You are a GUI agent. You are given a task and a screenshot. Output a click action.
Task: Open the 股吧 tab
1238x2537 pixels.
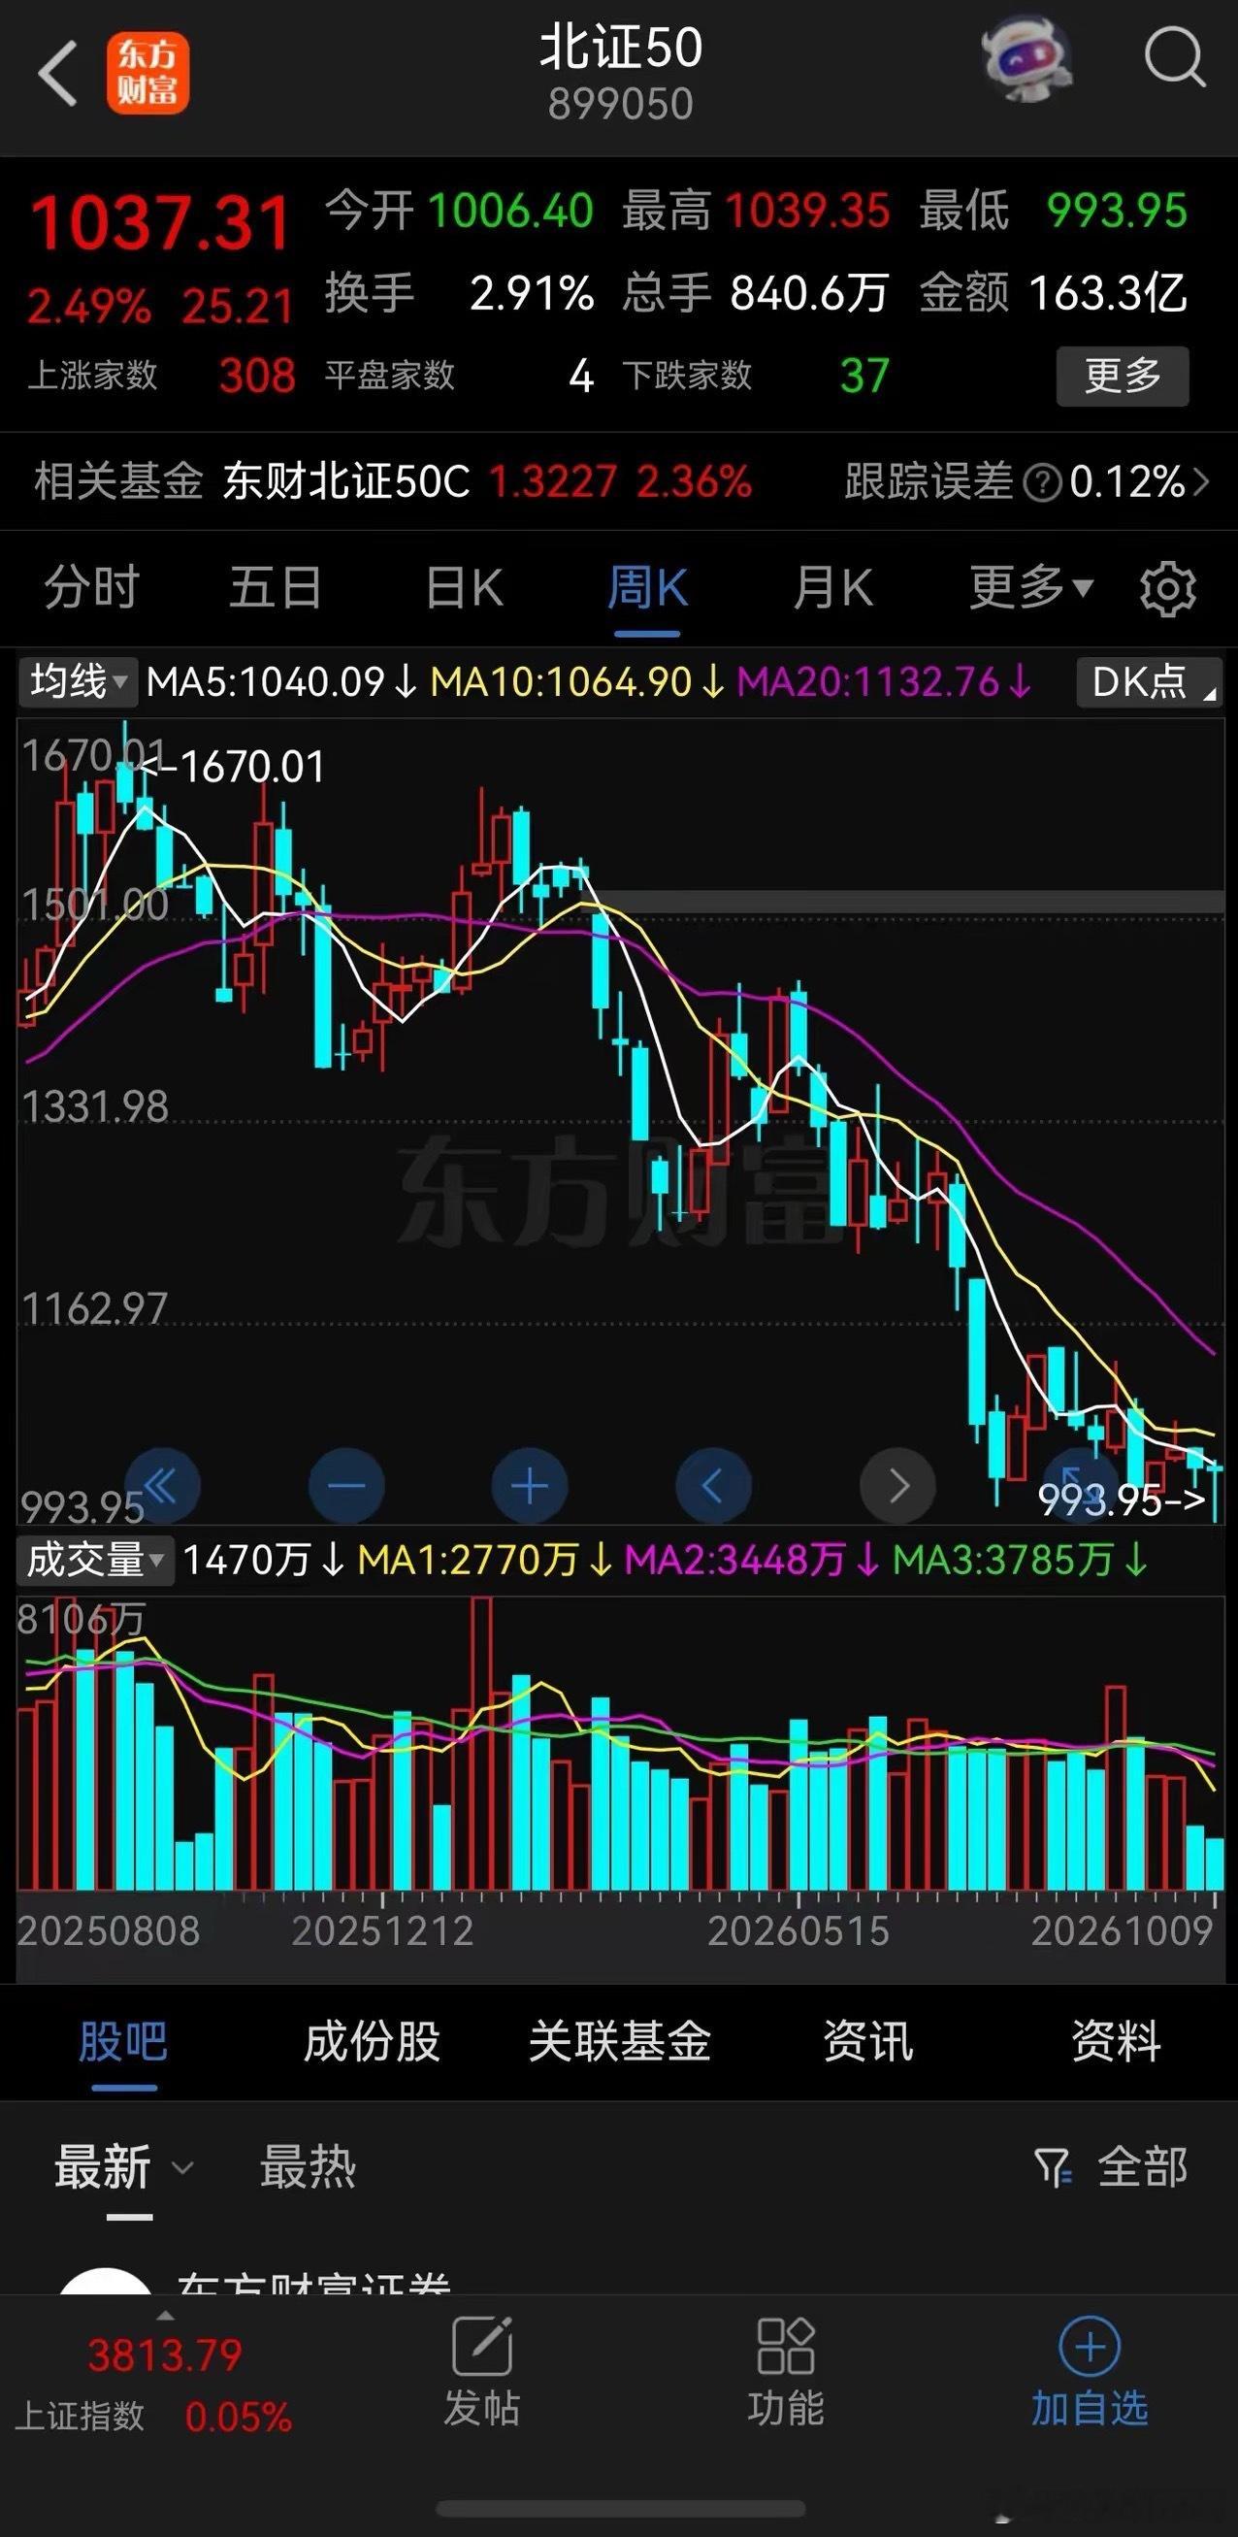(124, 2041)
